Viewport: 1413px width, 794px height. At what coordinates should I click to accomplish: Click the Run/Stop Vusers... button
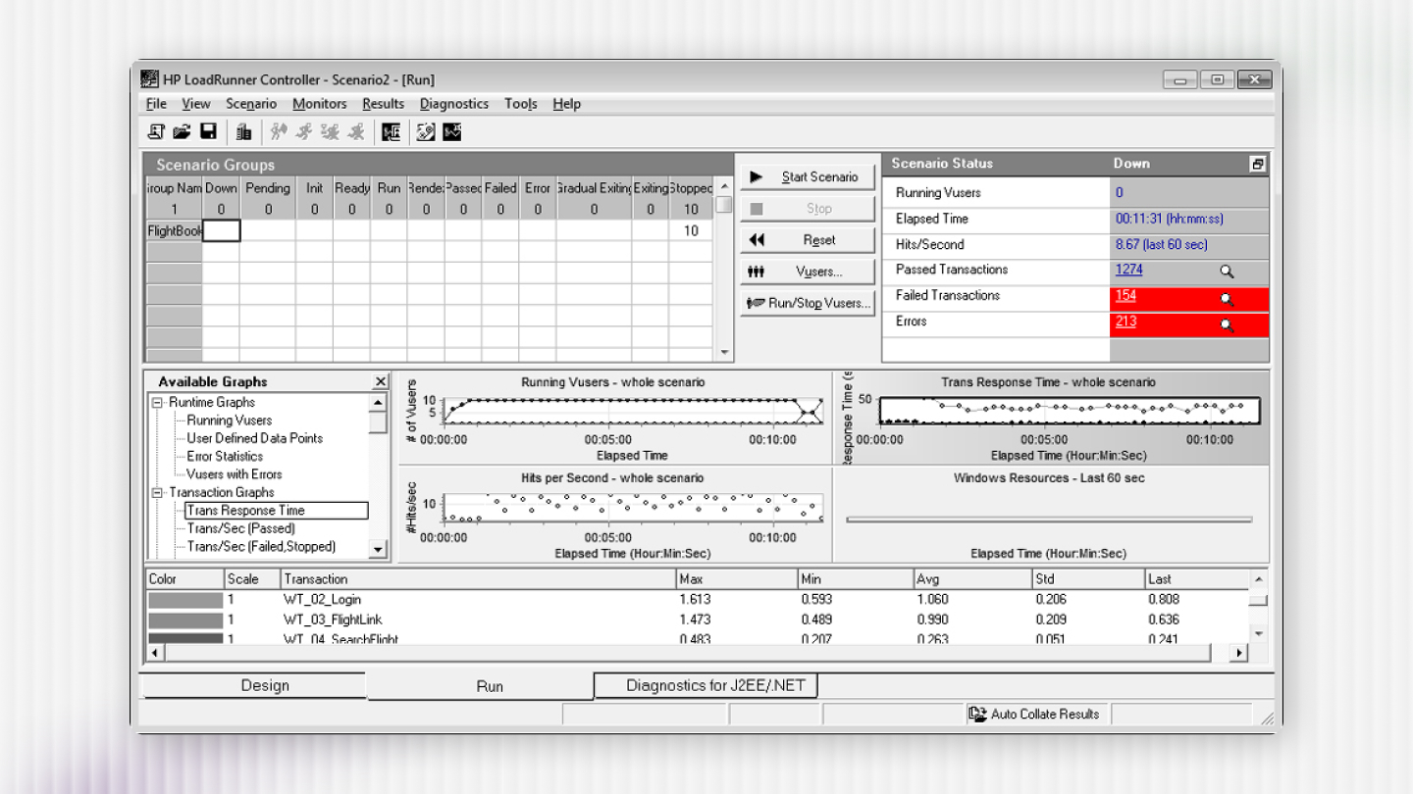807,303
